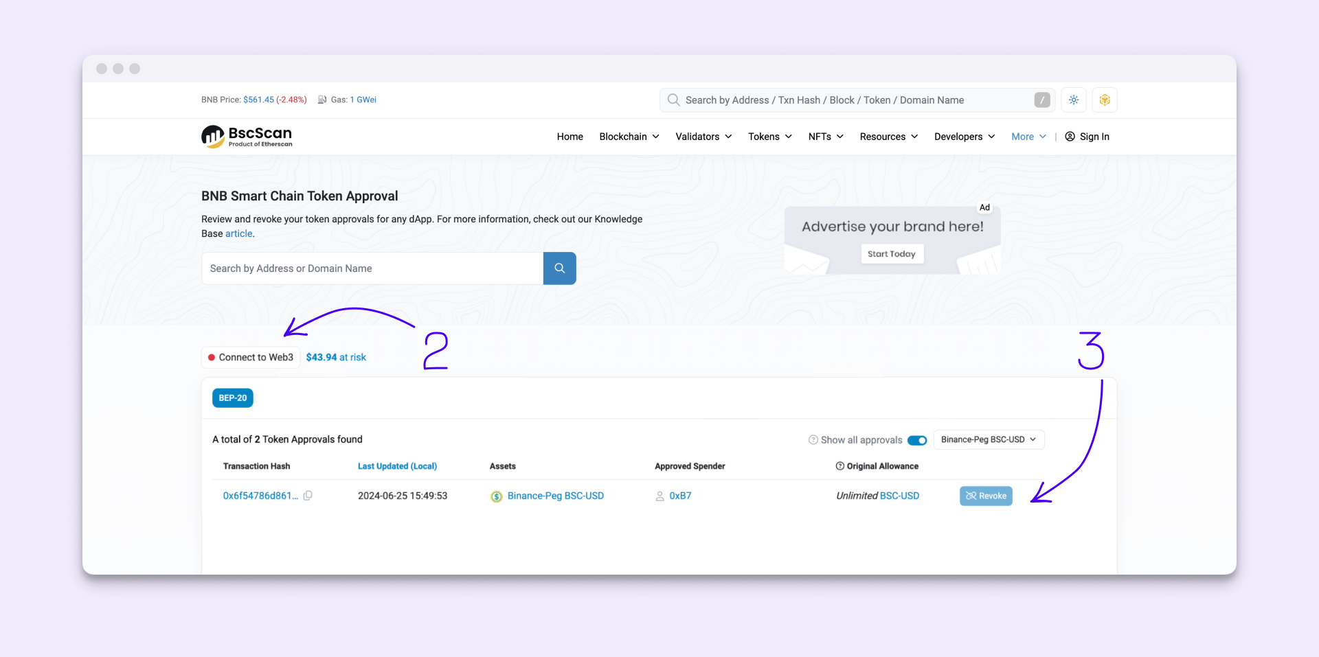The width and height of the screenshot is (1319, 657).
Task: Expand the Blockchain menu
Action: pyautogui.click(x=629, y=137)
